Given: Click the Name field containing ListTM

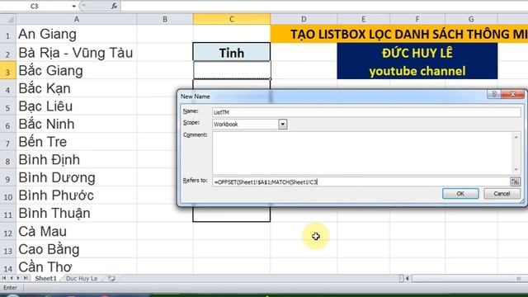Looking at the screenshot, I should (366, 112).
